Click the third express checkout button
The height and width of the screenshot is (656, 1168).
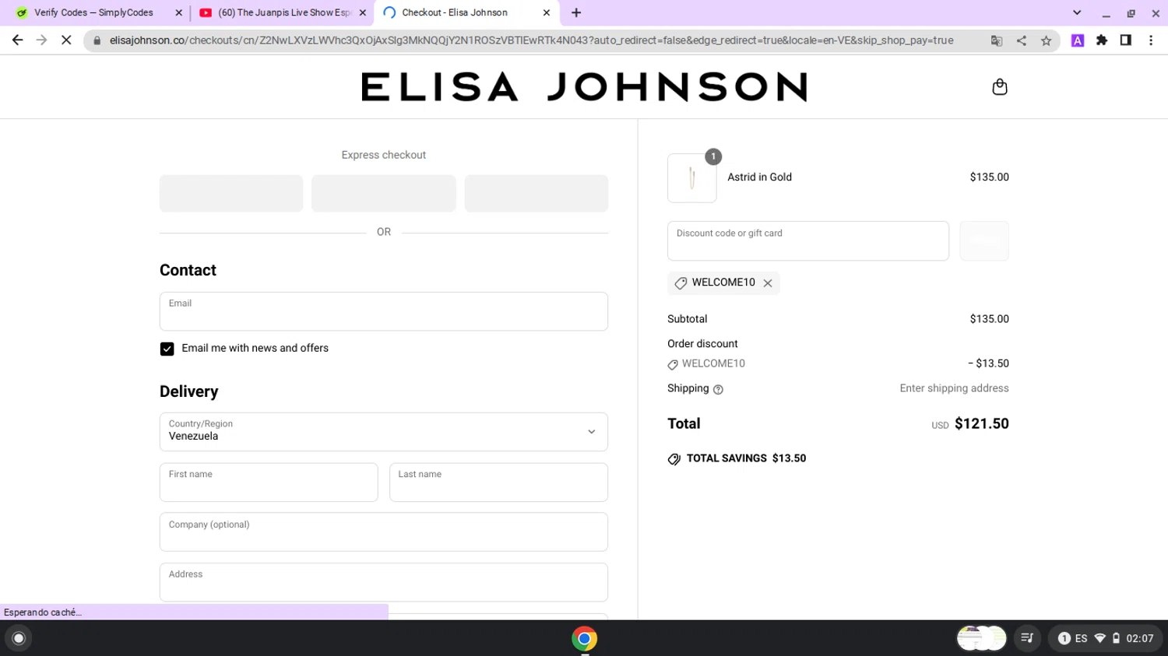(536, 193)
